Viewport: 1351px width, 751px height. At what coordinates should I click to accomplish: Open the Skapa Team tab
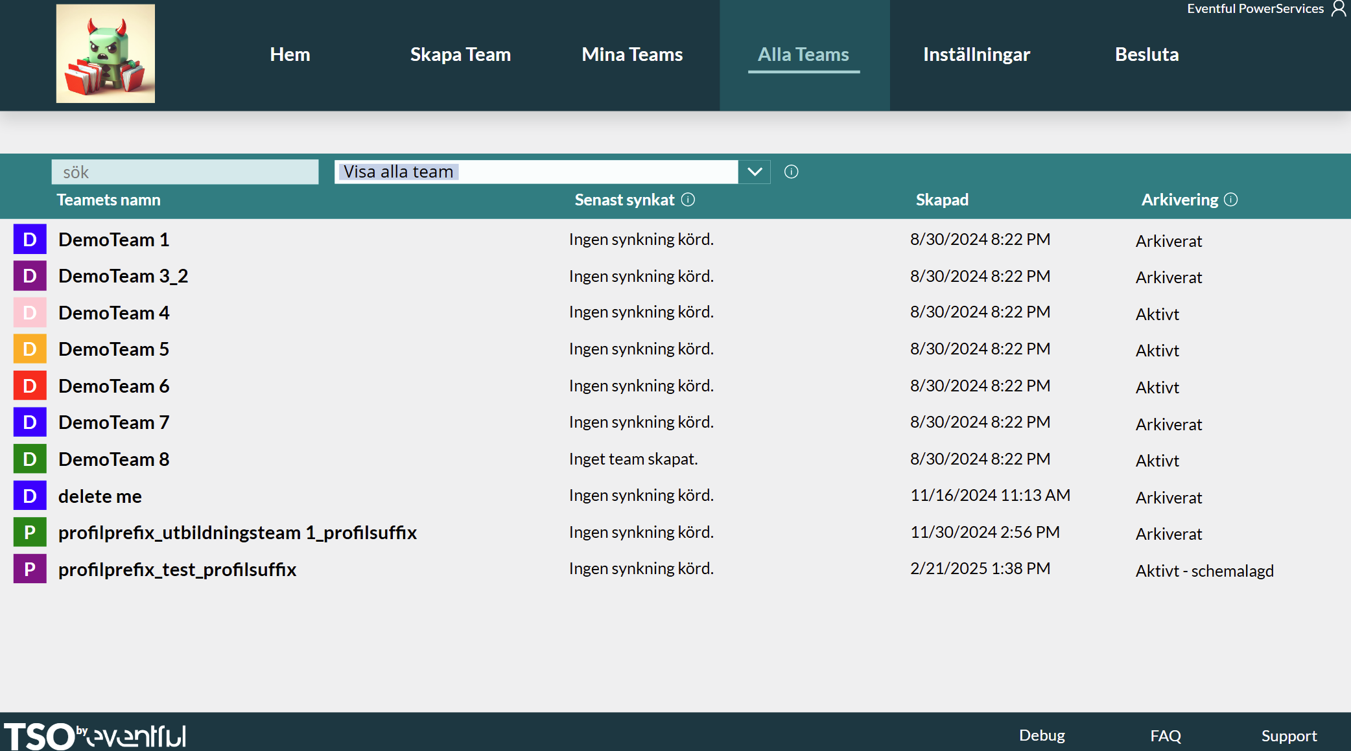pos(460,54)
